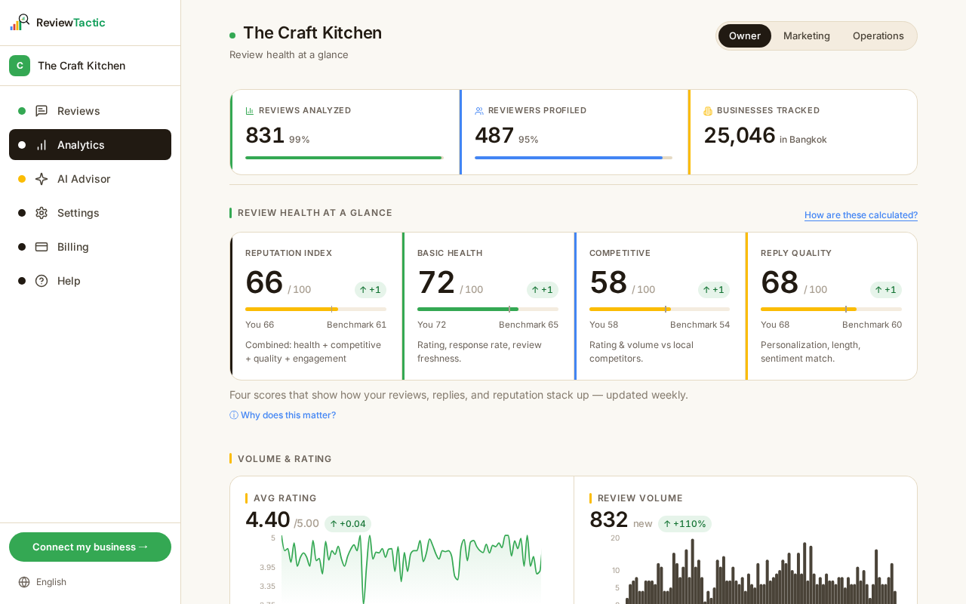Click the ReviewTactic logo icon

[20, 22]
